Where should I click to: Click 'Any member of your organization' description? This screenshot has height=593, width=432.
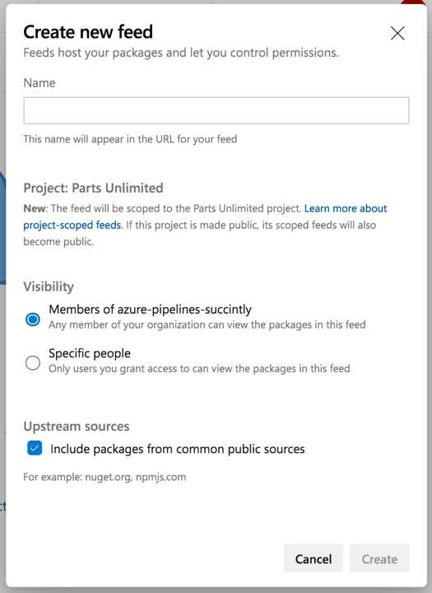tap(207, 325)
